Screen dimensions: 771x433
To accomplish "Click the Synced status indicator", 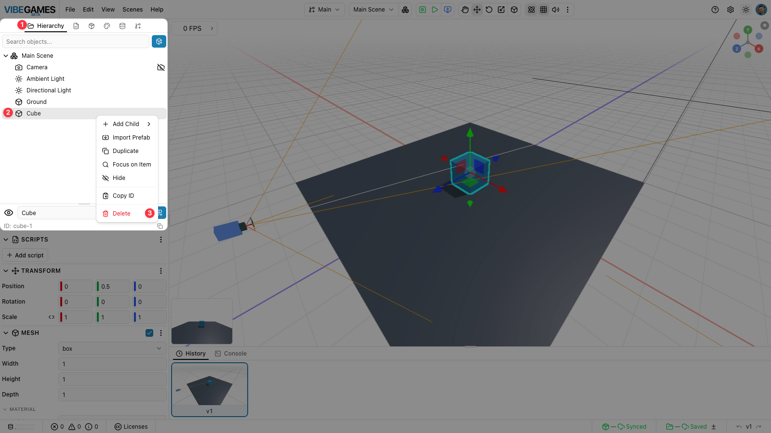I will pyautogui.click(x=625, y=427).
